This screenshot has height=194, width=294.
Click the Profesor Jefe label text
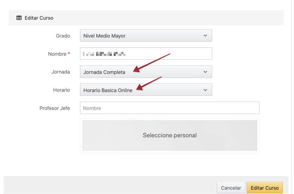click(54, 108)
